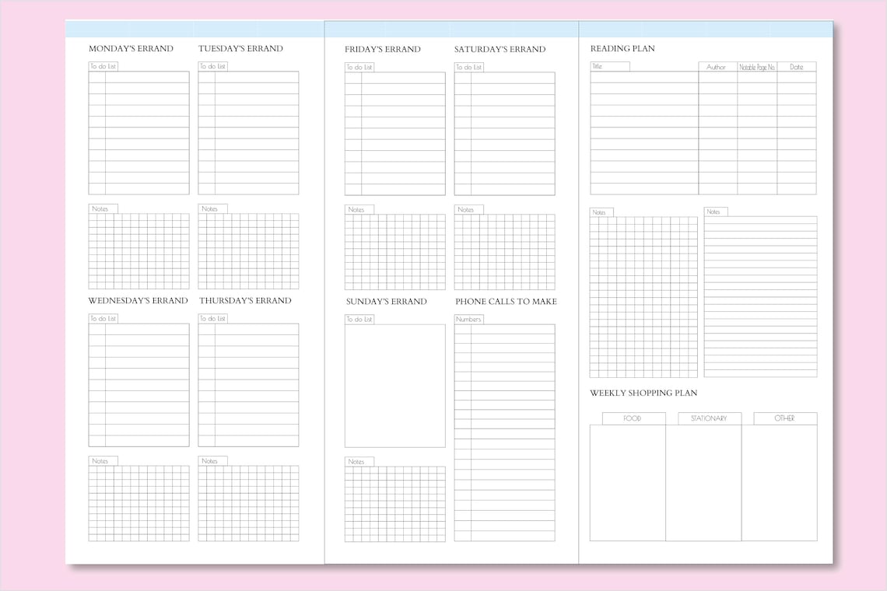
Task: Click the Author column header
Action: [717, 66]
